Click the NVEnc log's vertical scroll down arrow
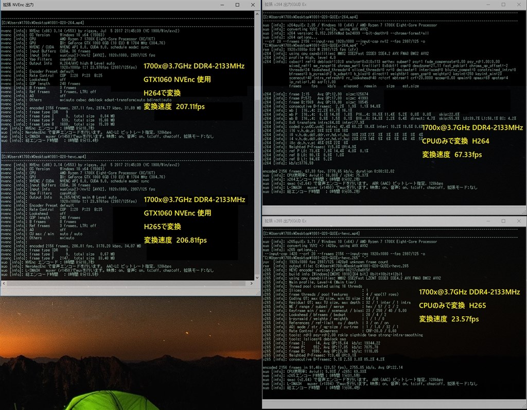 click(257, 278)
